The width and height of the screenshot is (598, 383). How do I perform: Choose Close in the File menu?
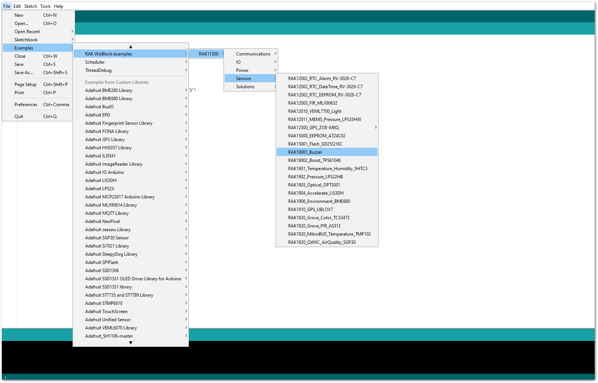coord(38,56)
